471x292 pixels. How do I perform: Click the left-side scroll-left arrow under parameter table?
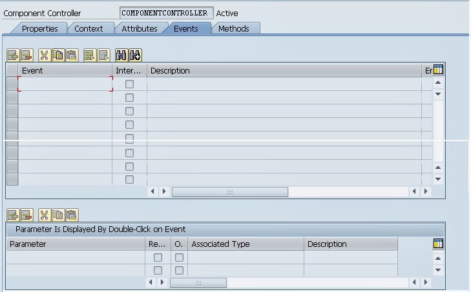(x=151, y=282)
